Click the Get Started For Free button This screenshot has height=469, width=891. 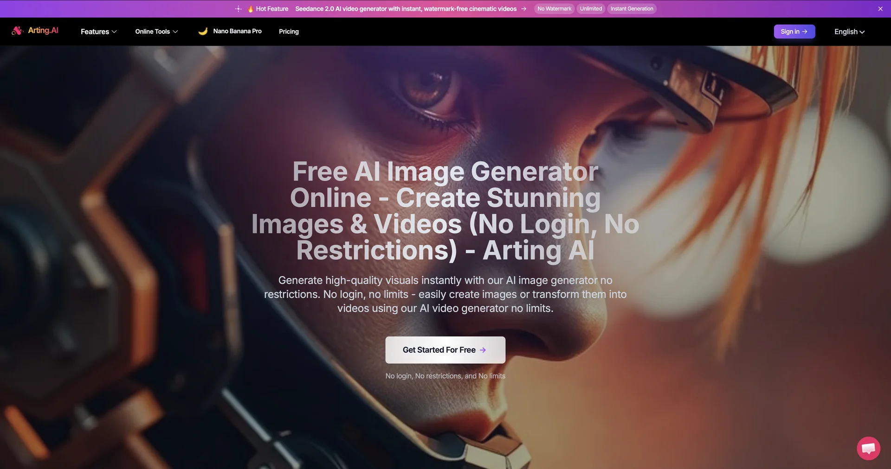tap(445, 350)
